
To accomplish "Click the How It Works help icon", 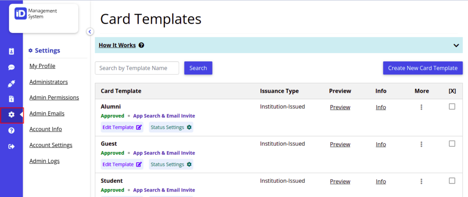I will pyautogui.click(x=142, y=45).
